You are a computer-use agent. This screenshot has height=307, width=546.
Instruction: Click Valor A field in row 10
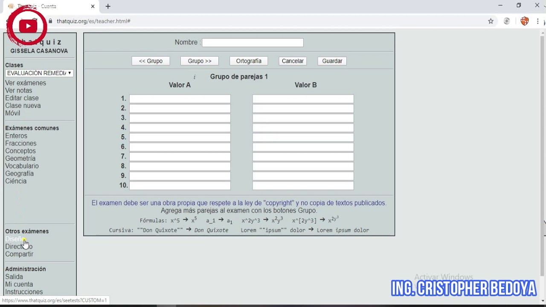click(x=180, y=185)
